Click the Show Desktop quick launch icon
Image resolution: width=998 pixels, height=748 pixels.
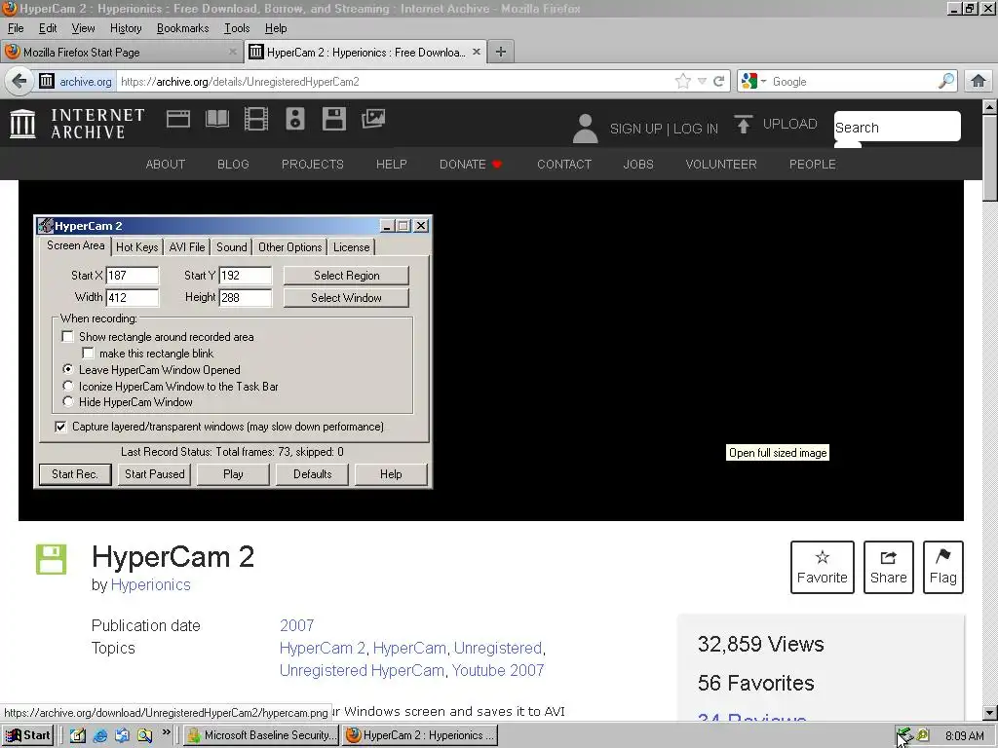78,735
